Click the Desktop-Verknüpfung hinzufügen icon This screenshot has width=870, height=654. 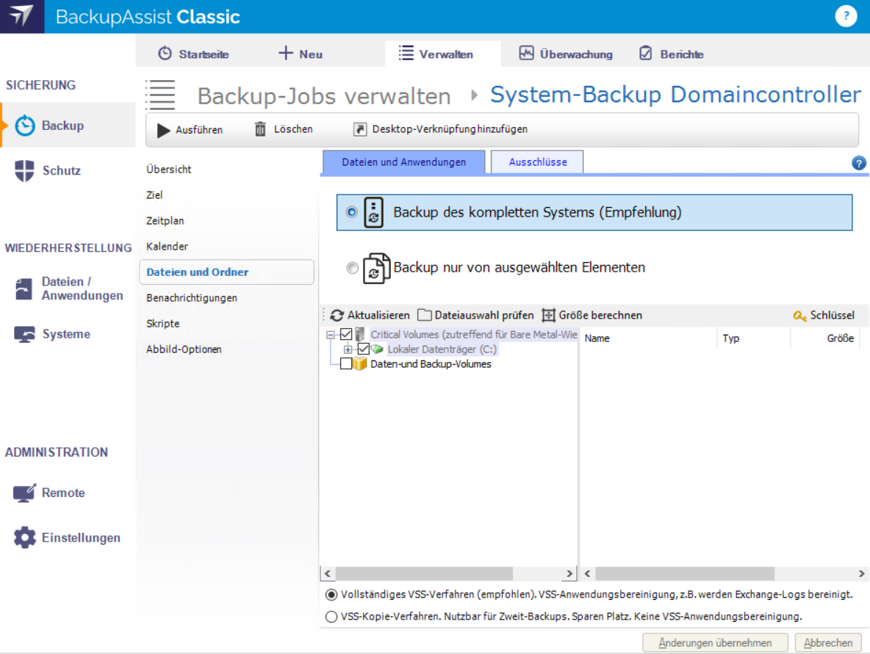click(359, 129)
